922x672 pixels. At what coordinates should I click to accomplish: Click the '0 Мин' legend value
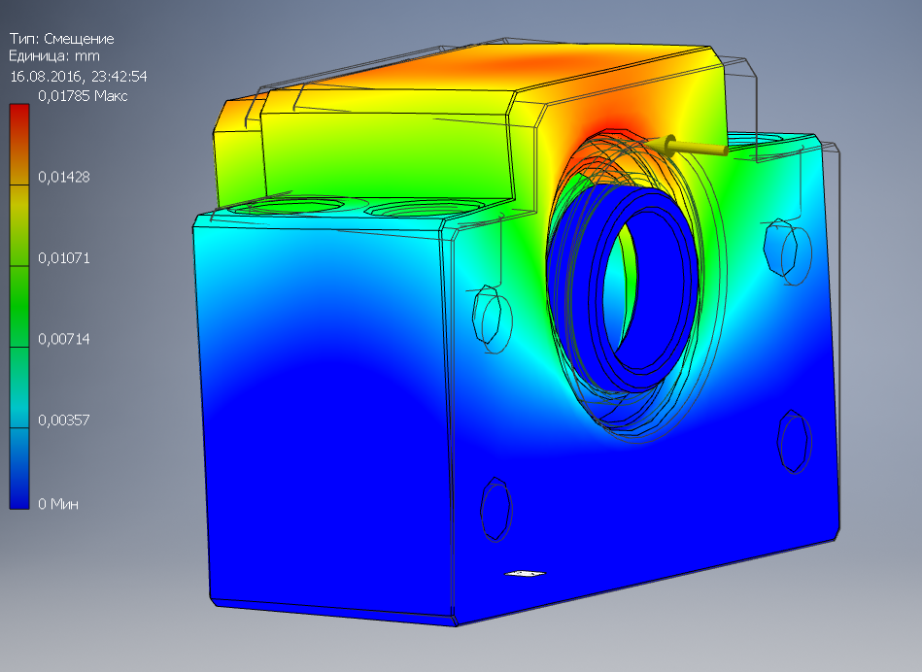(x=58, y=504)
